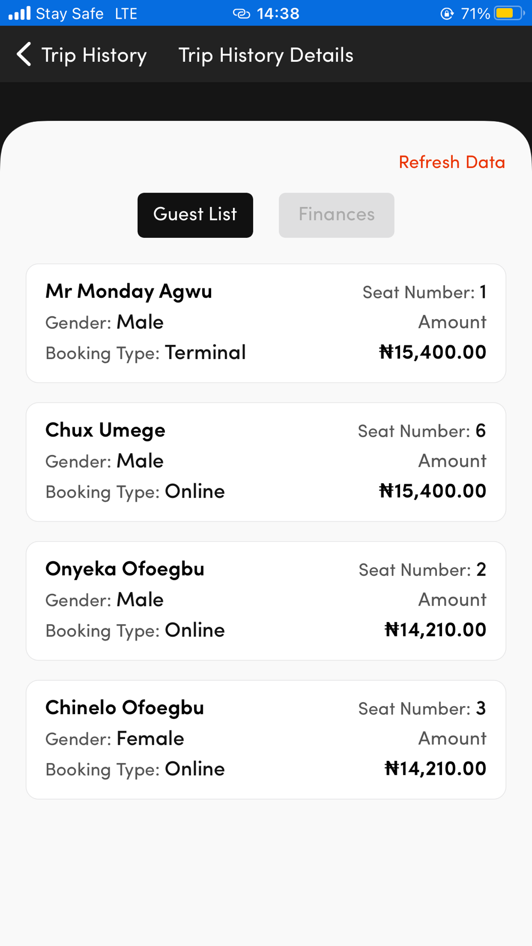The height and width of the screenshot is (946, 532).
Task: Tap the ₦14,210.00 amount for Chinelo Ofoegbu
Action: 435,768
